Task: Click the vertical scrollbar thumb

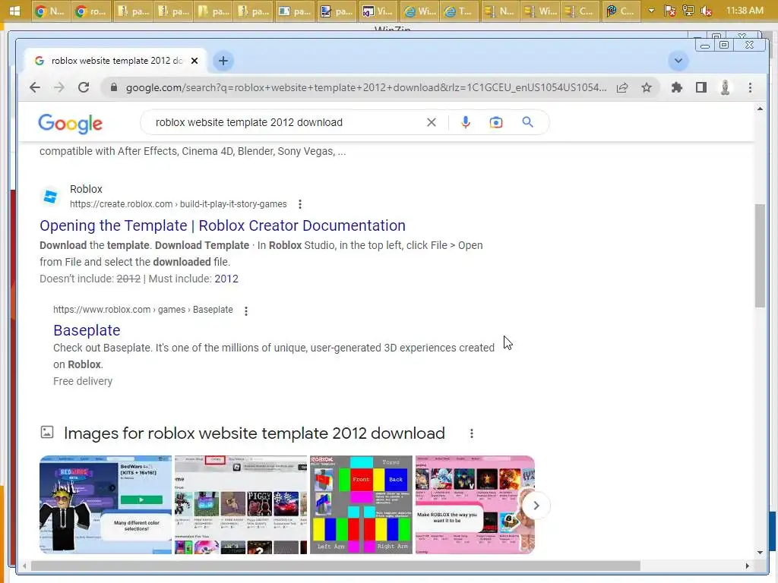Action: click(x=760, y=256)
